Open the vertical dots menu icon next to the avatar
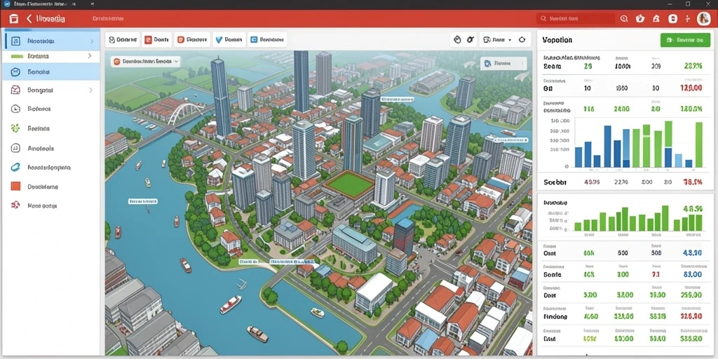The width and height of the screenshot is (718, 359). point(687,19)
